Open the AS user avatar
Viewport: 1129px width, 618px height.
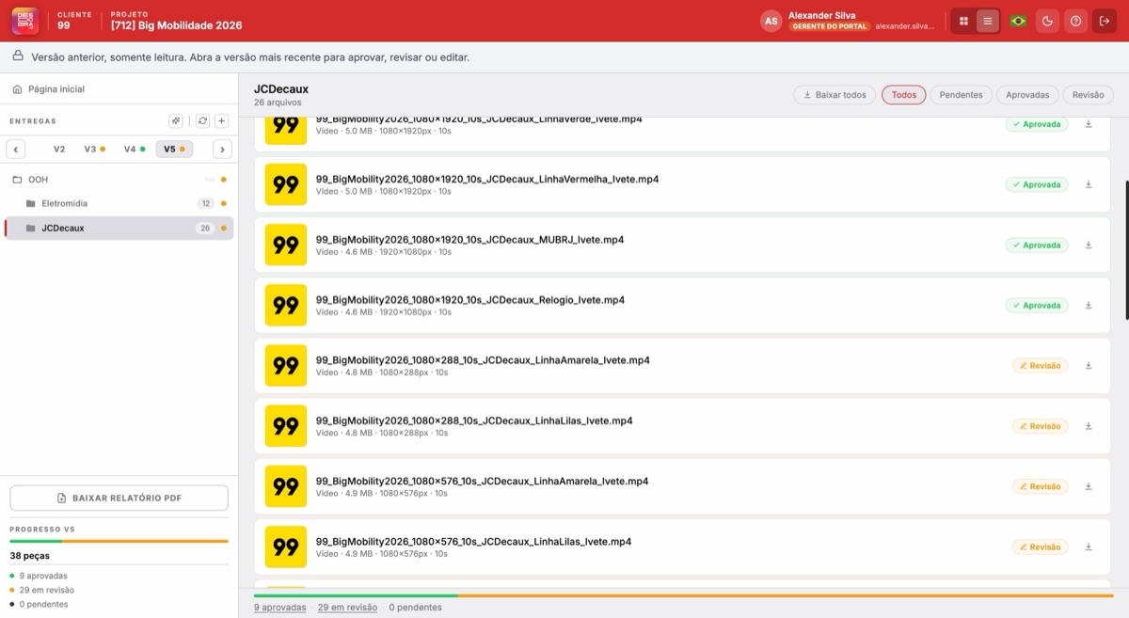click(771, 21)
